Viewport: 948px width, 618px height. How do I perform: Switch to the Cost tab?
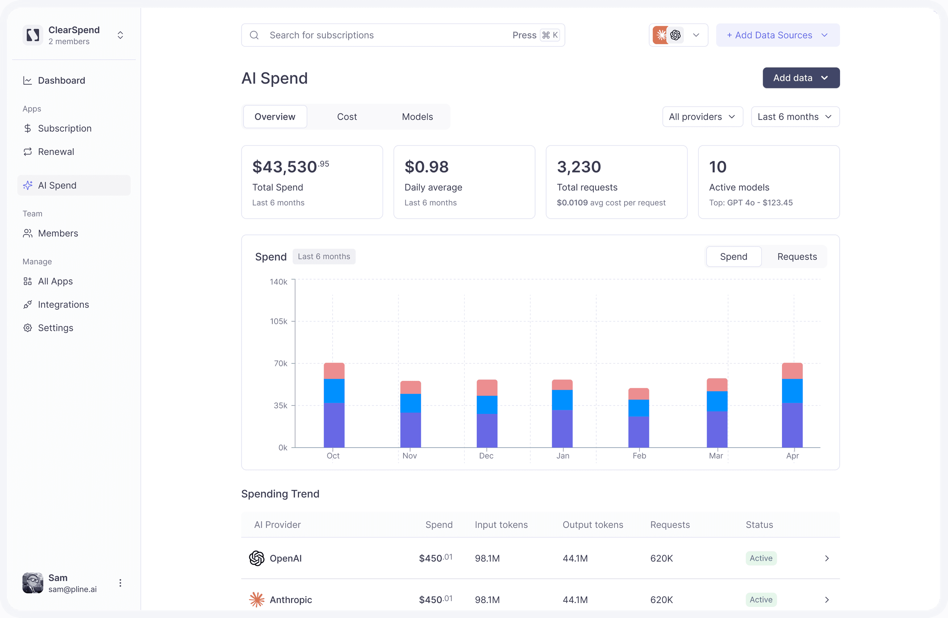(x=347, y=117)
